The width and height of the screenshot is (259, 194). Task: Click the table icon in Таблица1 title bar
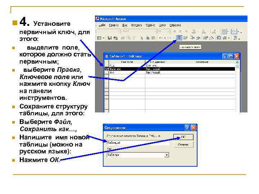pos(107,56)
